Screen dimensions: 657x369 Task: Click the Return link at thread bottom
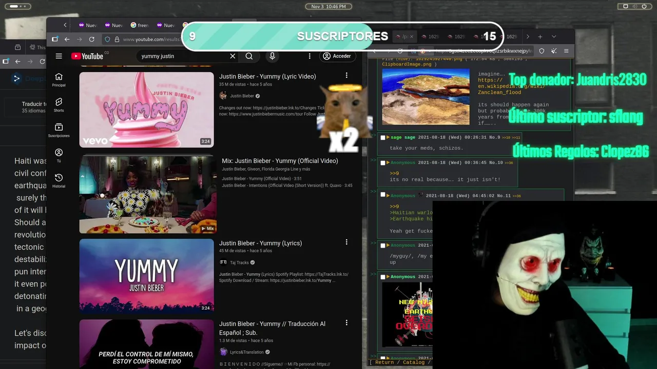pos(384,362)
